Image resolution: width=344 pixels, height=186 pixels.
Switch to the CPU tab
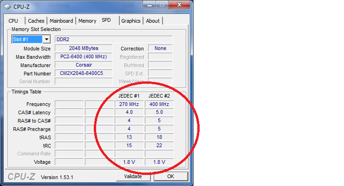pos(13,21)
